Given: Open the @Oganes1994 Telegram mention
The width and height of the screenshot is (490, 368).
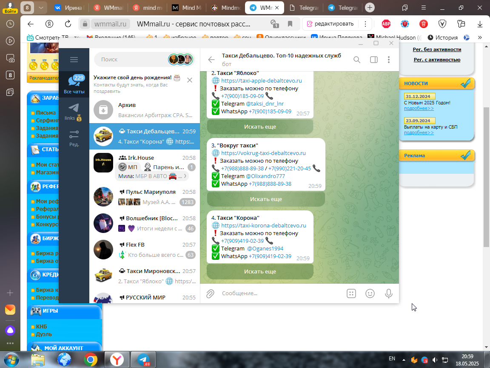Looking at the screenshot, I should click(265, 248).
